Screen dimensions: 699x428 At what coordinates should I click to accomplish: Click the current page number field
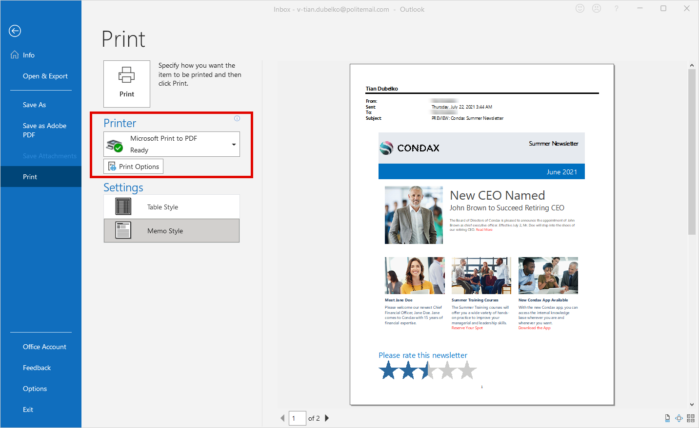pyautogui.click(x=298, y=418)
